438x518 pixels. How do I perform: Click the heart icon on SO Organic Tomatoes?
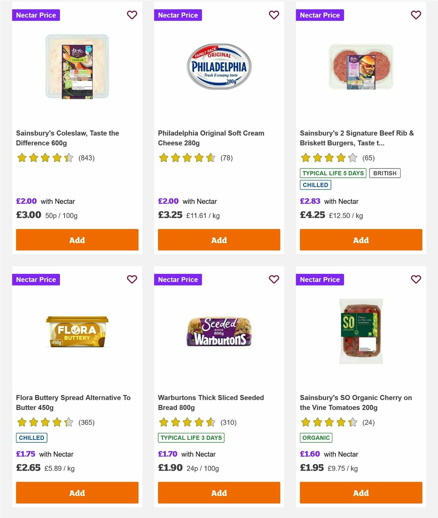point(416,279)
